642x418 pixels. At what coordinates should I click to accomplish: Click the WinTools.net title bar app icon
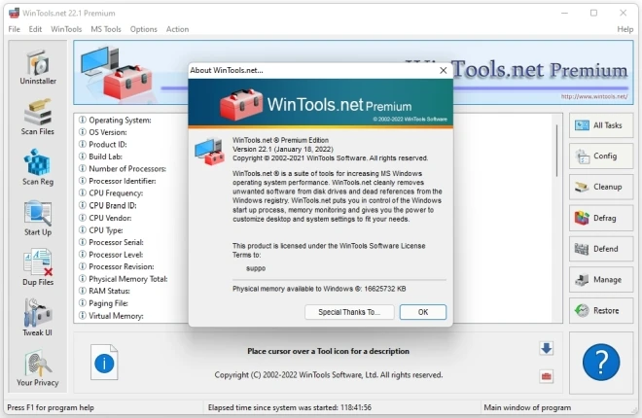pyautogui.click(x=14, y=13)
